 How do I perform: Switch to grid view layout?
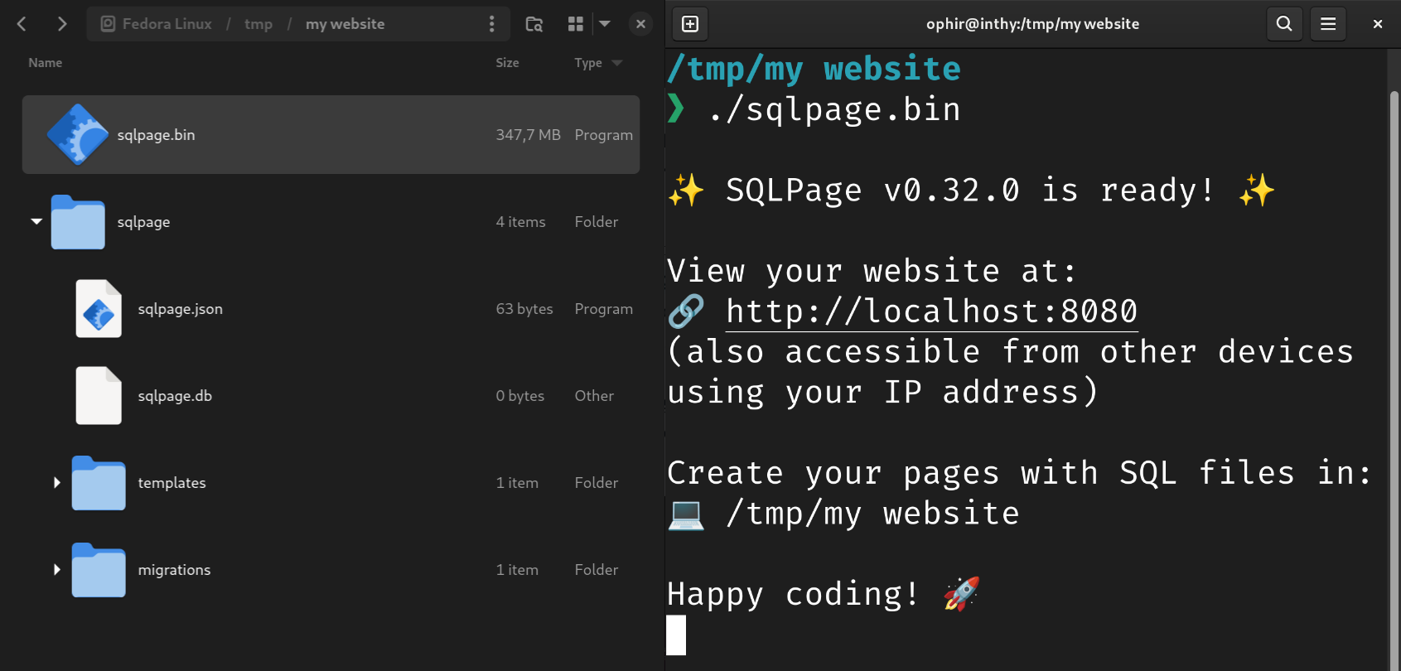576,24
